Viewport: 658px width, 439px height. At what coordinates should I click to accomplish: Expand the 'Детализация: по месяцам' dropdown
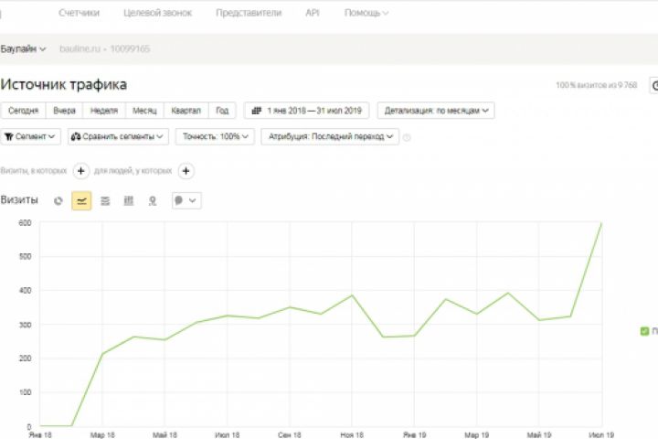(x=436, y=111)
